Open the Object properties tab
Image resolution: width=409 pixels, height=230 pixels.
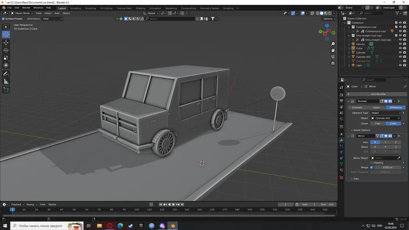341,134
